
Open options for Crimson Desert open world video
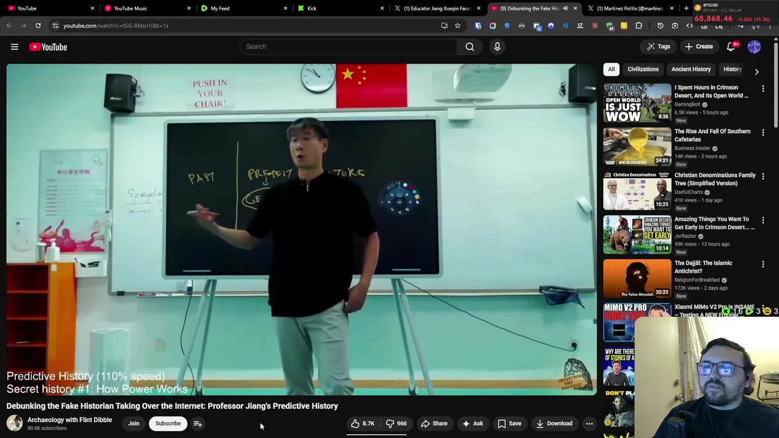point(763,89)
